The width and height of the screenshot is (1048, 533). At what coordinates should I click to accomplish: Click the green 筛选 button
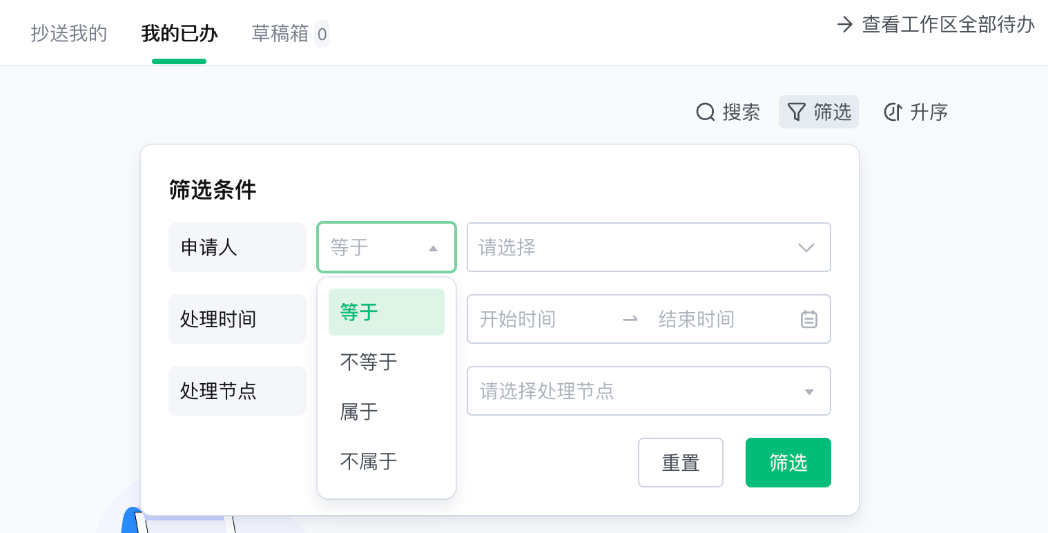788,463
